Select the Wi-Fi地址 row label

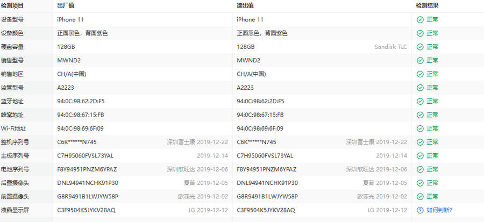(13, 128)
